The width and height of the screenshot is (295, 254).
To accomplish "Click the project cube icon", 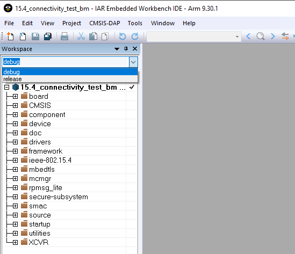I will [16, 87].
